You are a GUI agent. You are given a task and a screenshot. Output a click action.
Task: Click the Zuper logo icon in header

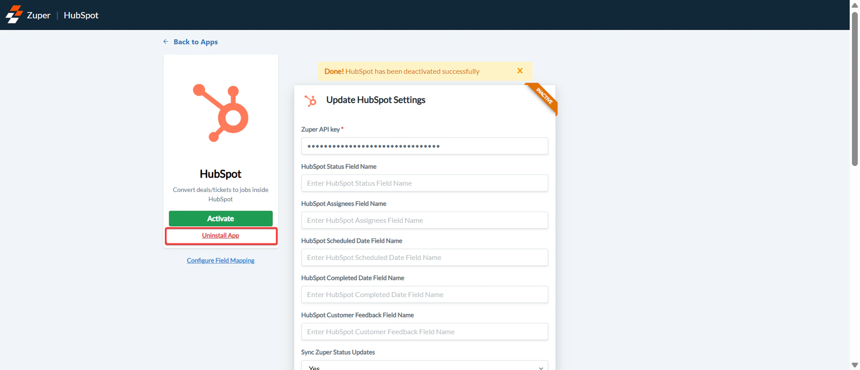tap(14, 14)
